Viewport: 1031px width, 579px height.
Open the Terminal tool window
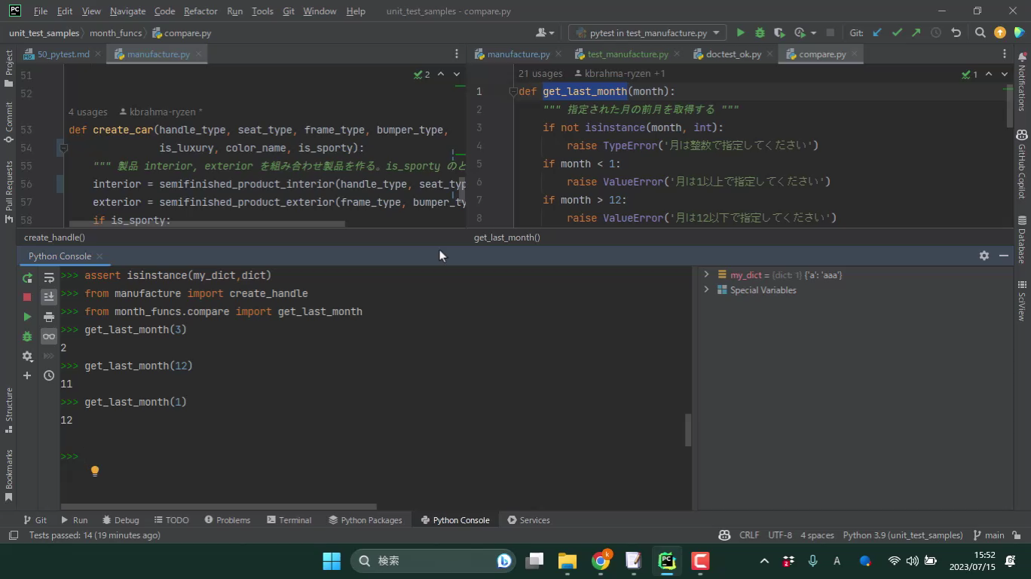[289, 520]
